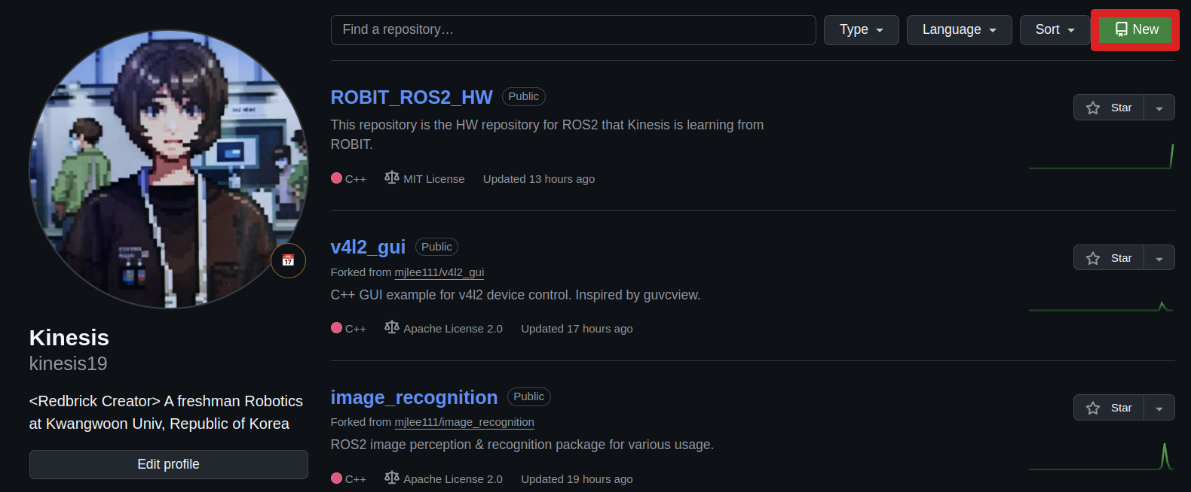
Task: Click the Find a repository search field
Action: coord(574,30)
